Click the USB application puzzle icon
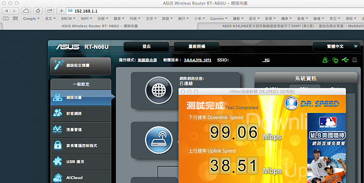This screenshot has height=183, width=364. coord(57,161)
